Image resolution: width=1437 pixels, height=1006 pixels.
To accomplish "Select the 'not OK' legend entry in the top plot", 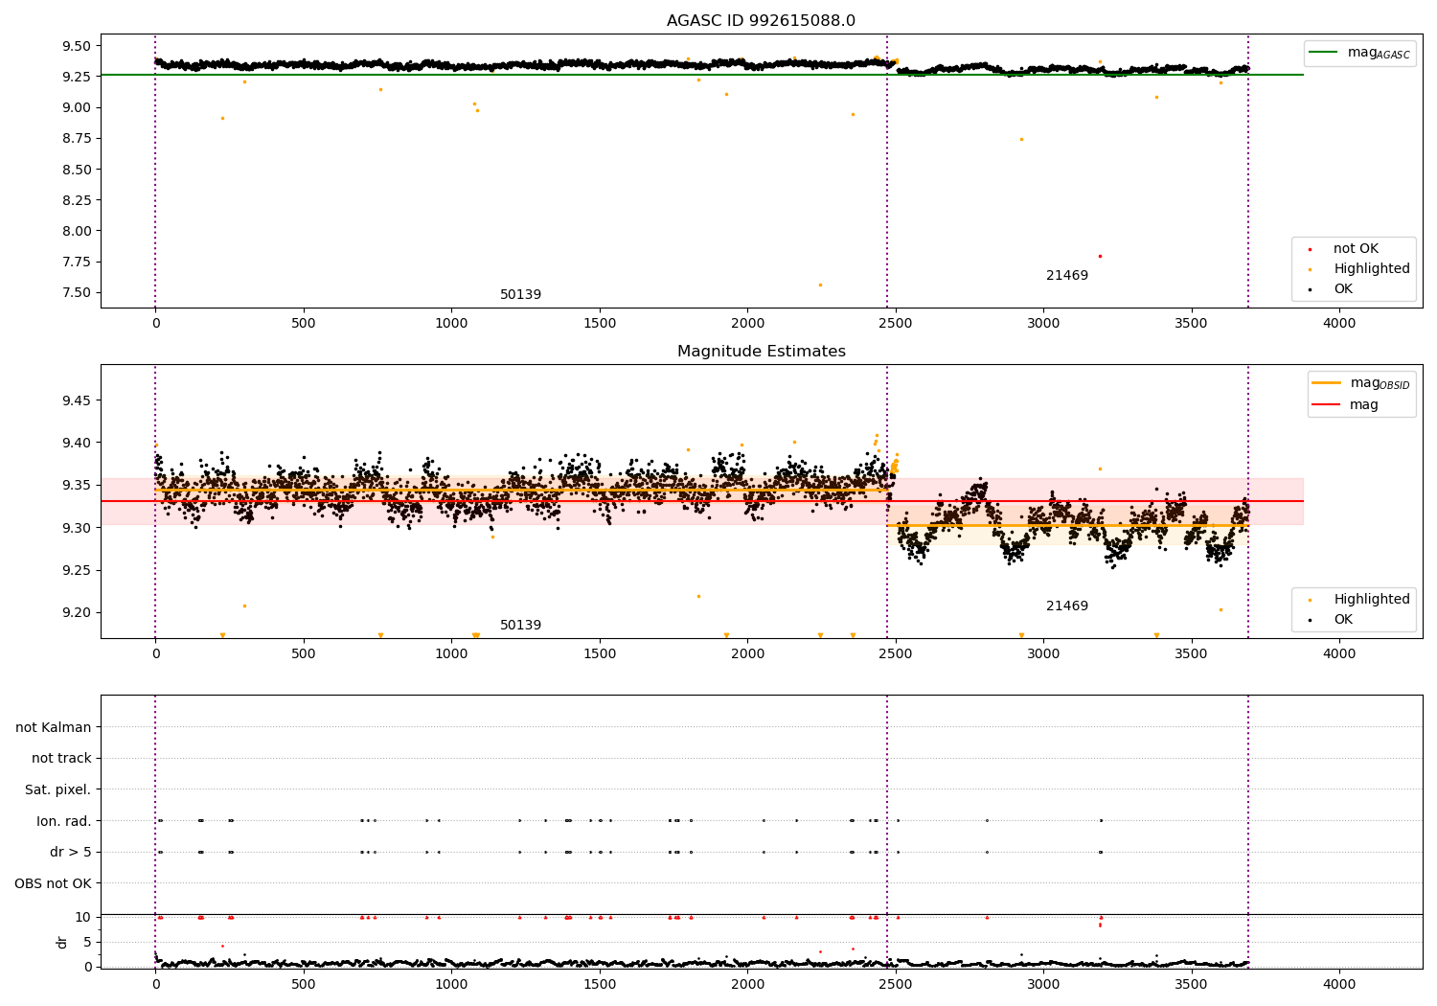I will (1356, 248).
